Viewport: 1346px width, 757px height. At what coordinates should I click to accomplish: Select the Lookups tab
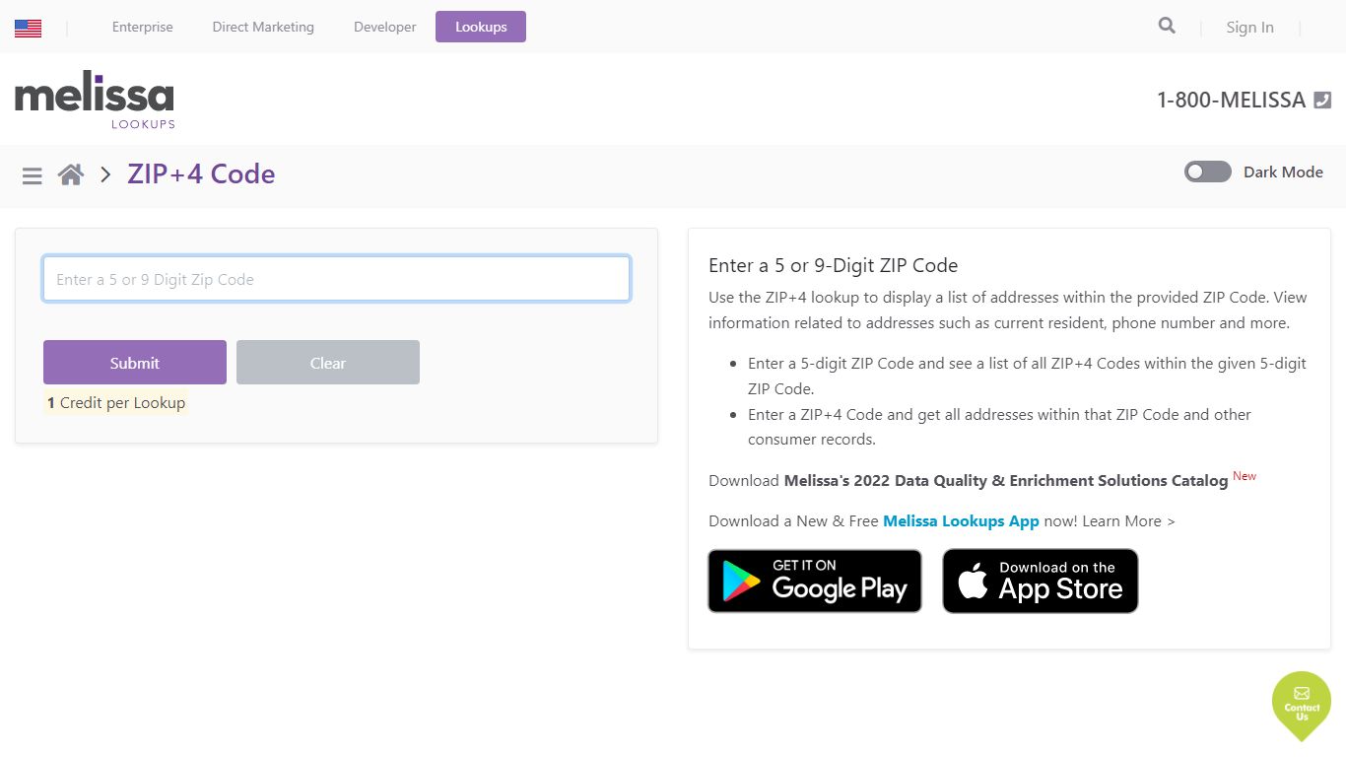[481, 27]
